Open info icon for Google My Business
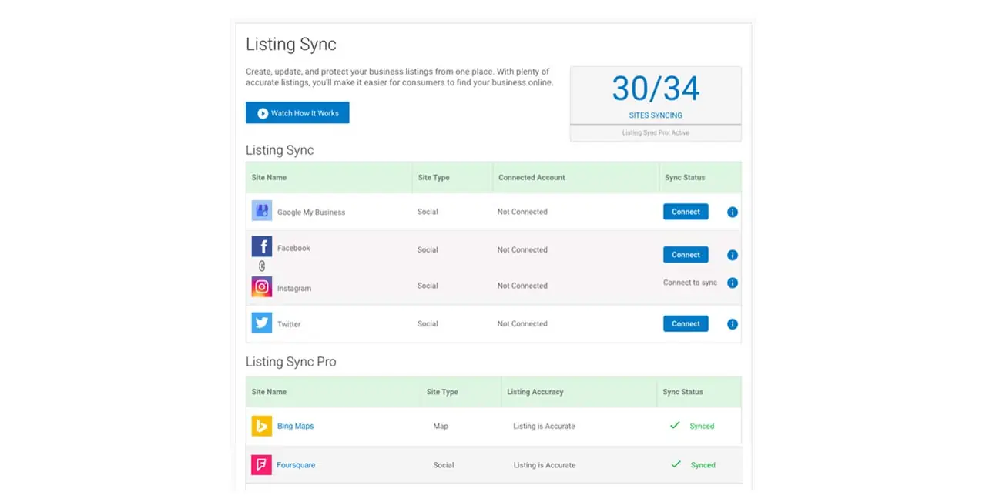 [x=733, y=212]
